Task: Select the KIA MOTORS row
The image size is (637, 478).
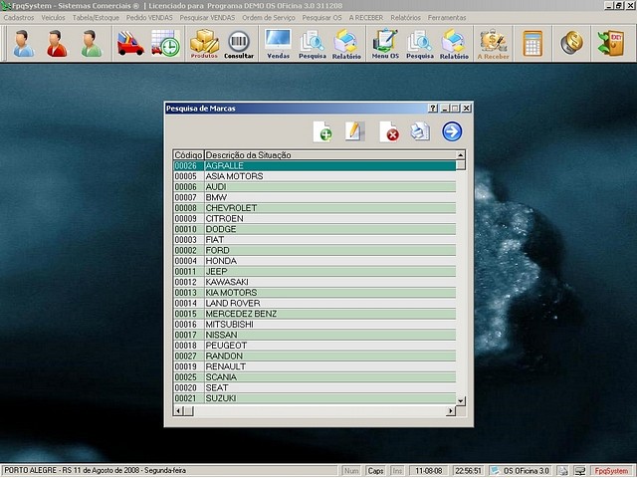Action: 315,292
